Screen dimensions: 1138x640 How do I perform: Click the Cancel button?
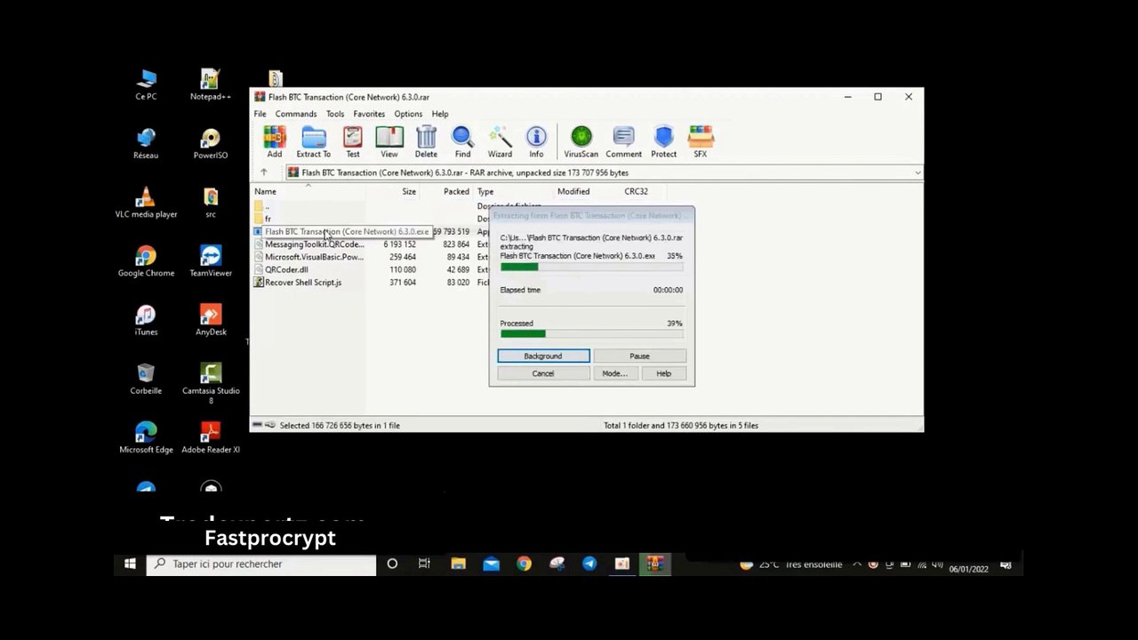(543, 373)
